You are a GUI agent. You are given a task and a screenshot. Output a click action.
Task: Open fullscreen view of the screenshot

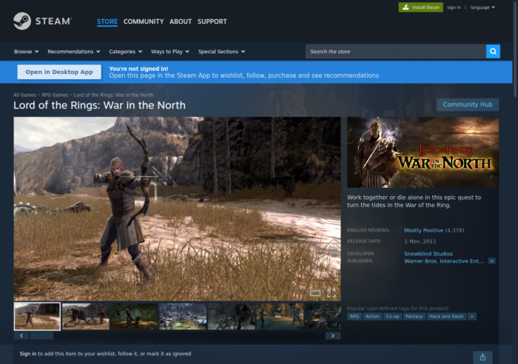pos(332,293)
